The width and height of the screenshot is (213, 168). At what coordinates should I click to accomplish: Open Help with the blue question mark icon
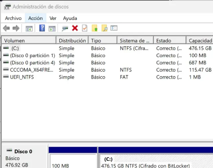42,29
